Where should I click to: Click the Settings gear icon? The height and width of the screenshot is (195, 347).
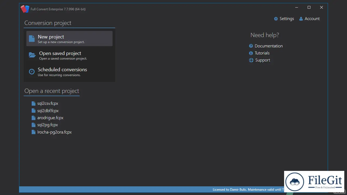pyautogui.click(x=276, y=19)
